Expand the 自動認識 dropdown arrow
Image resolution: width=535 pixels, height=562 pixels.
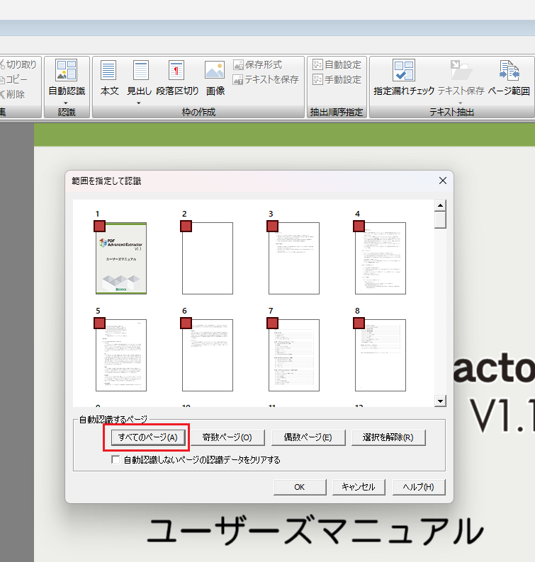(x=67, y=103)
